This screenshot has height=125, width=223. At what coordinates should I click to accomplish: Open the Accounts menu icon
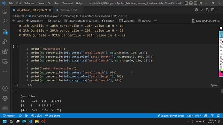(5, 89)
